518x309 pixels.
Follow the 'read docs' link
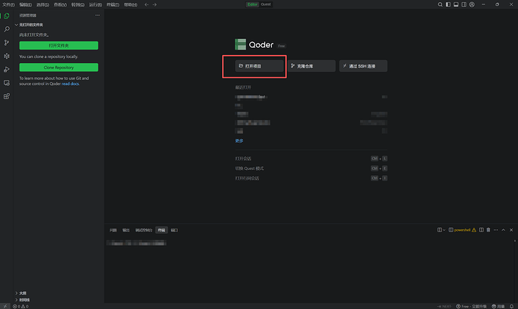click(71, 83)
